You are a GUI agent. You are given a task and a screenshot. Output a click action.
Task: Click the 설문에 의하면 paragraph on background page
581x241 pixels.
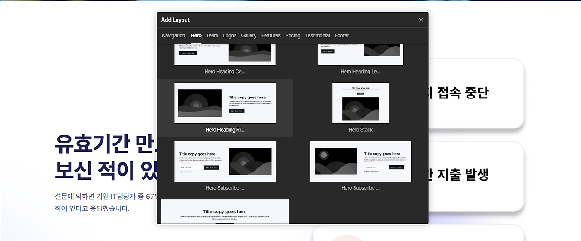point(105,202)
